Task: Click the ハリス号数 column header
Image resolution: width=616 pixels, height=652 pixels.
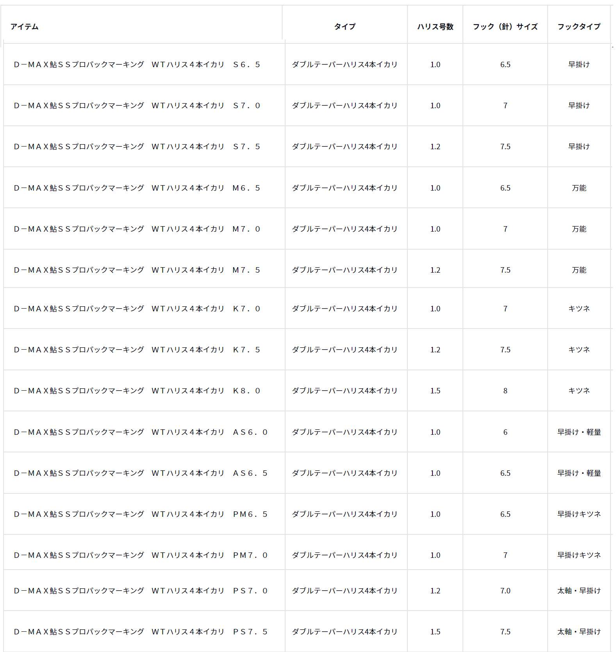Action: tap(435, 27)
